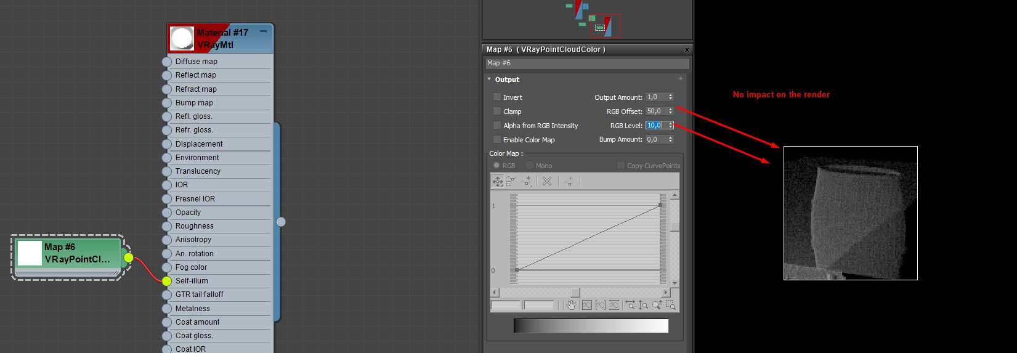Enable the Invert checkbox
1017x353 pixels.
point(497,97)
